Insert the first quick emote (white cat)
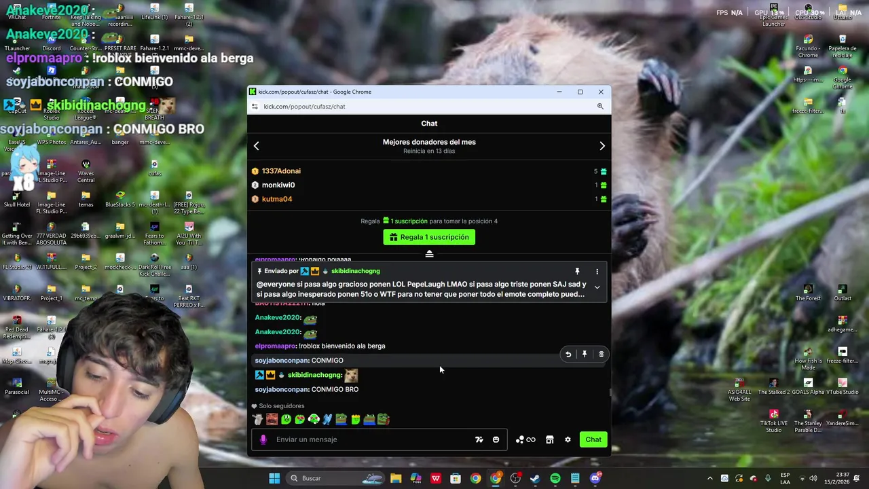Screen dimensions: 869x489 pos(258,420)
